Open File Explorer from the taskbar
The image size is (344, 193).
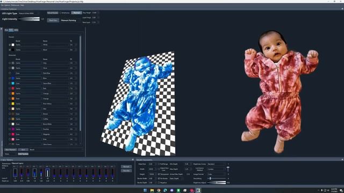(152, 190)
